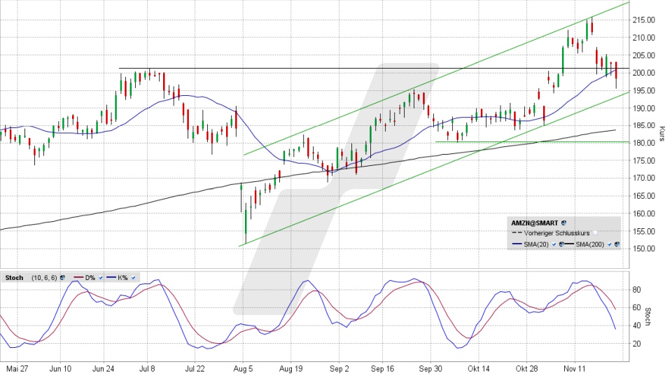Uncheck the SMA(20) checkbox

[554, 244]
